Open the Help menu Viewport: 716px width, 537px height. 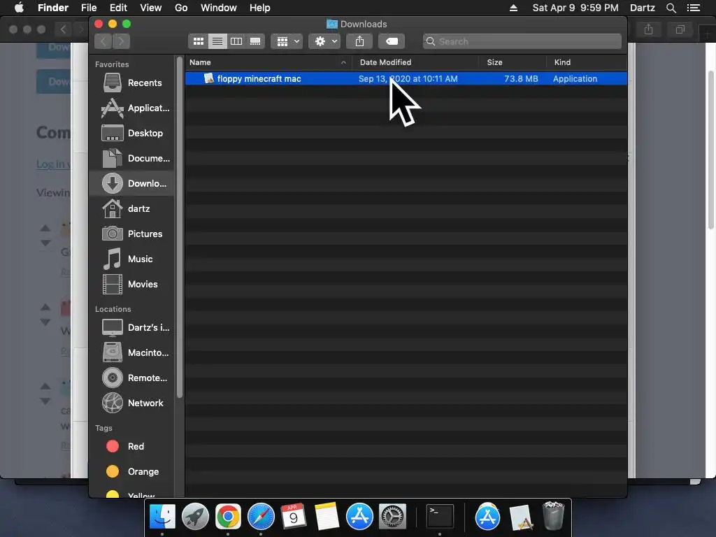click(x=260, y=8)
